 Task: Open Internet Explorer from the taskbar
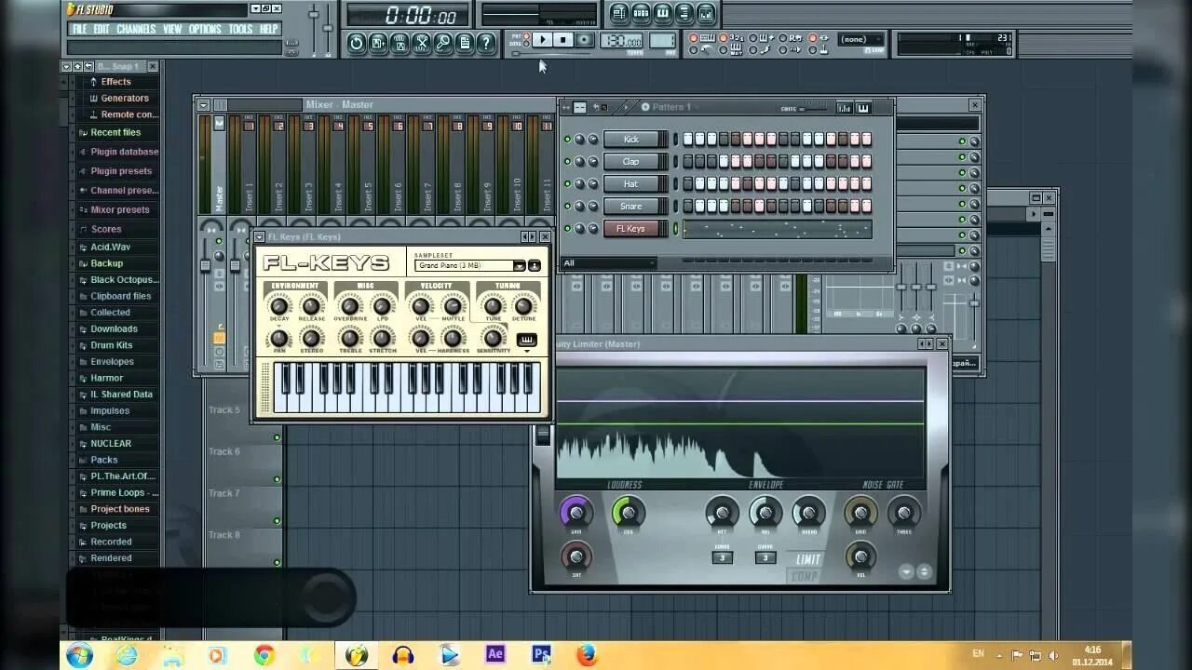[126, 655]
